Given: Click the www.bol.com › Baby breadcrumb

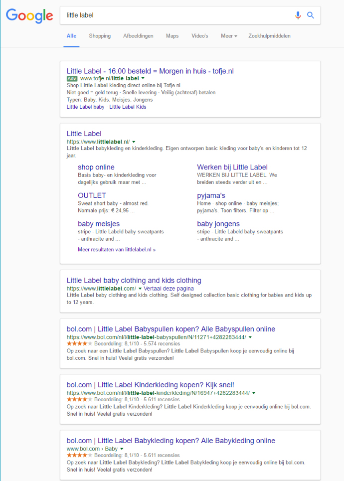Looking at the screenshot, I should (x=92, y=449).
